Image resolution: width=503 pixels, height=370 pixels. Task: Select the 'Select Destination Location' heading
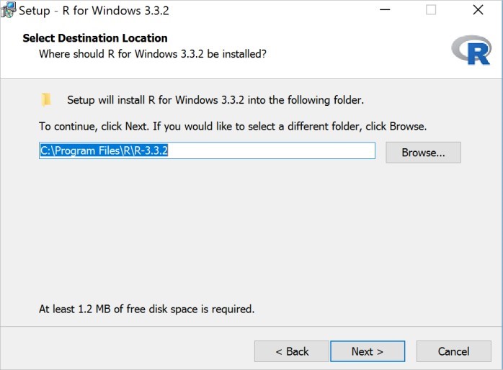95,38
